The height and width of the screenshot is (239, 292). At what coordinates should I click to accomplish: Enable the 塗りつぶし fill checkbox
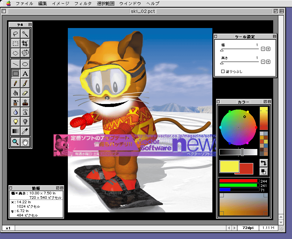click(x=223, y=71)
